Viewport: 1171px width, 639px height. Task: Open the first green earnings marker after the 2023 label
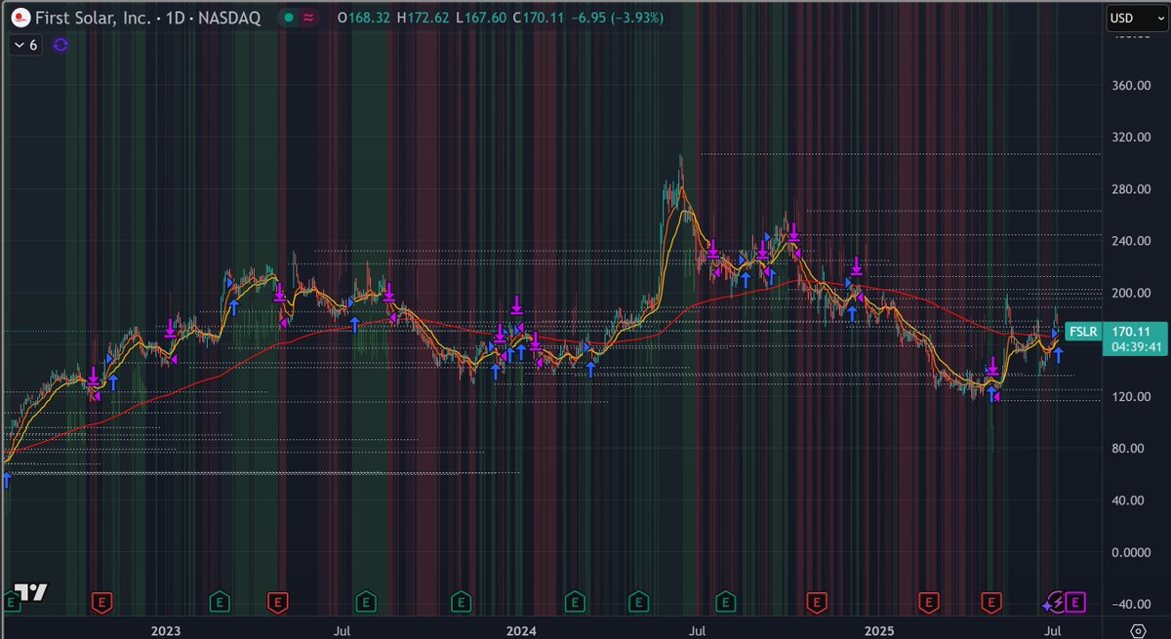pos(219,604)
